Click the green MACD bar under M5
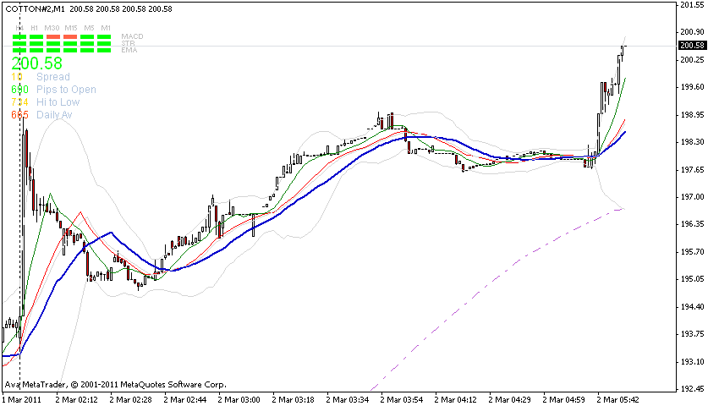708x406 pixels. pyautogui.click(x=88, y=38)
